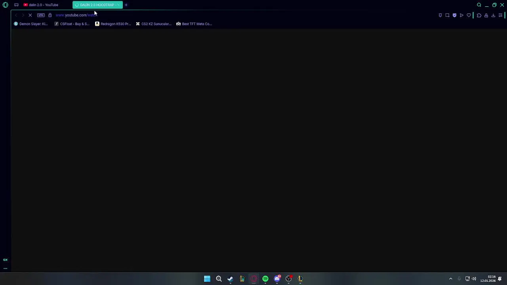Open the 'Redragon K530 Pr...' bookmark
507x285 pixels.
(113, 24)
